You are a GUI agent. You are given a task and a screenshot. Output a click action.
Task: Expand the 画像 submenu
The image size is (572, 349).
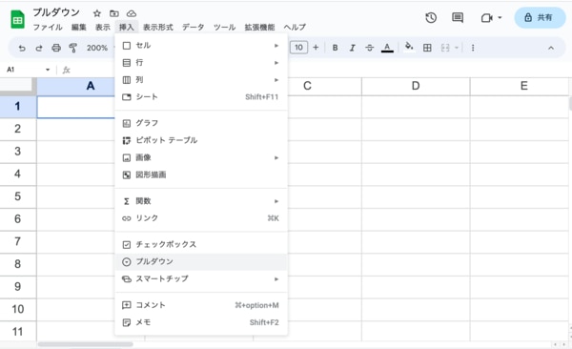[x=201, y=157]
